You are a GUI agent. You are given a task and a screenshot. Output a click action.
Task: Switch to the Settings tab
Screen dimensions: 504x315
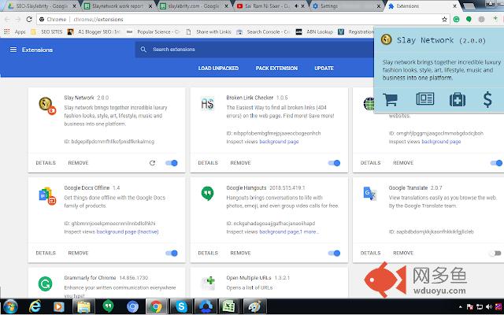point(346,6)
